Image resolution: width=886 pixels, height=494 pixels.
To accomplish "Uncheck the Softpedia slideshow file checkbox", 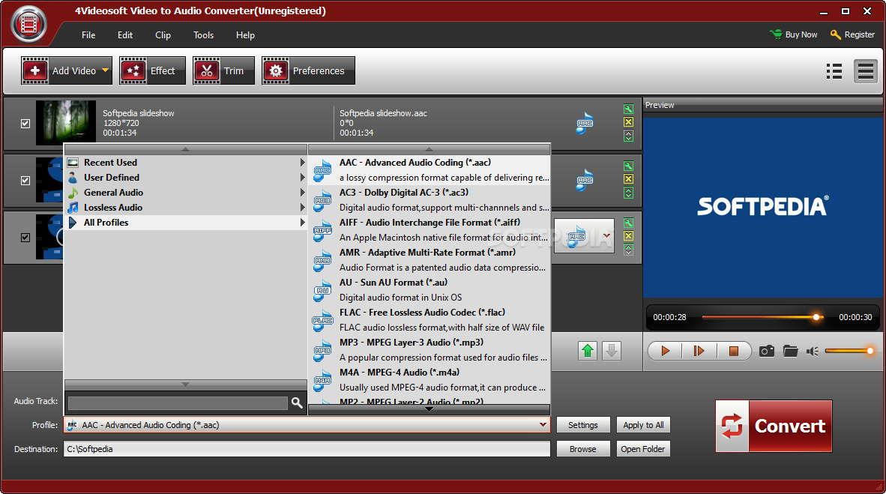I will pyautogui.click(x=25, y=123).
